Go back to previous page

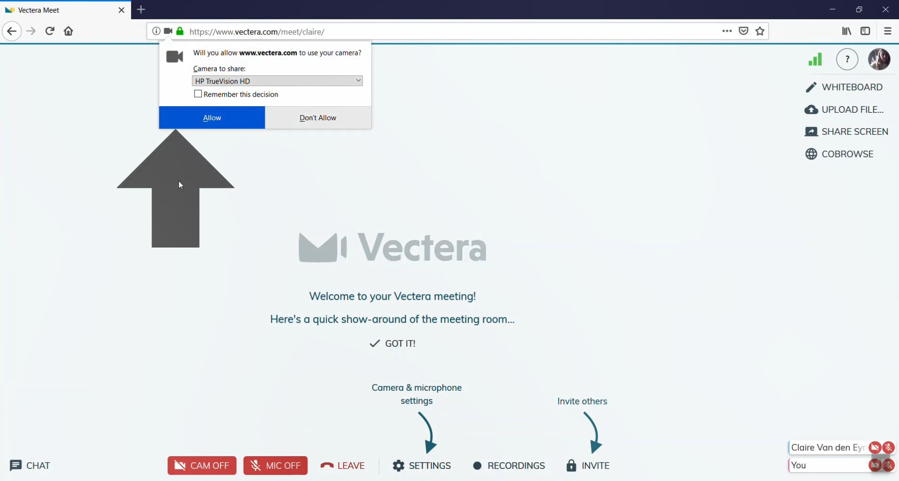tap(12, 31)
